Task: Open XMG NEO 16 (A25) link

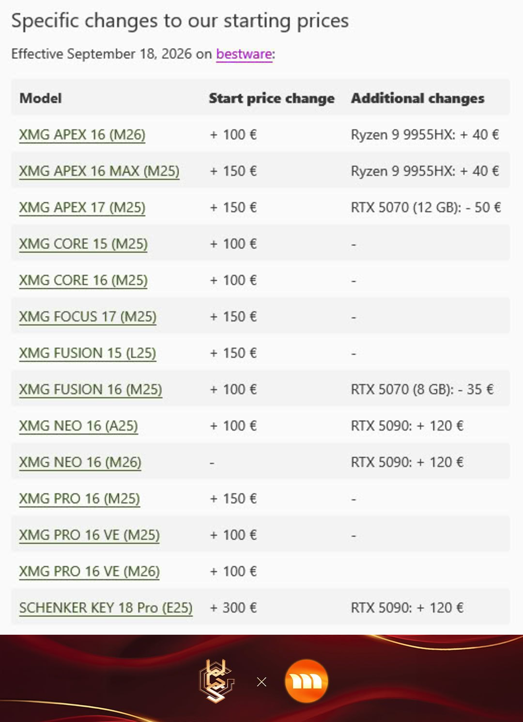Action: click(x=78, y=426)
